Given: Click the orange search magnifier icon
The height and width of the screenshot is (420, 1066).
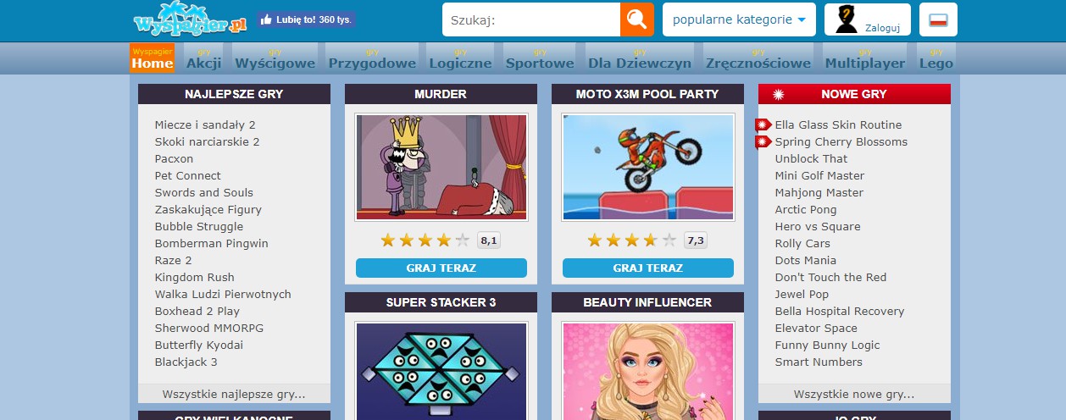Looking at the screenshot, I should coord(637,19).
